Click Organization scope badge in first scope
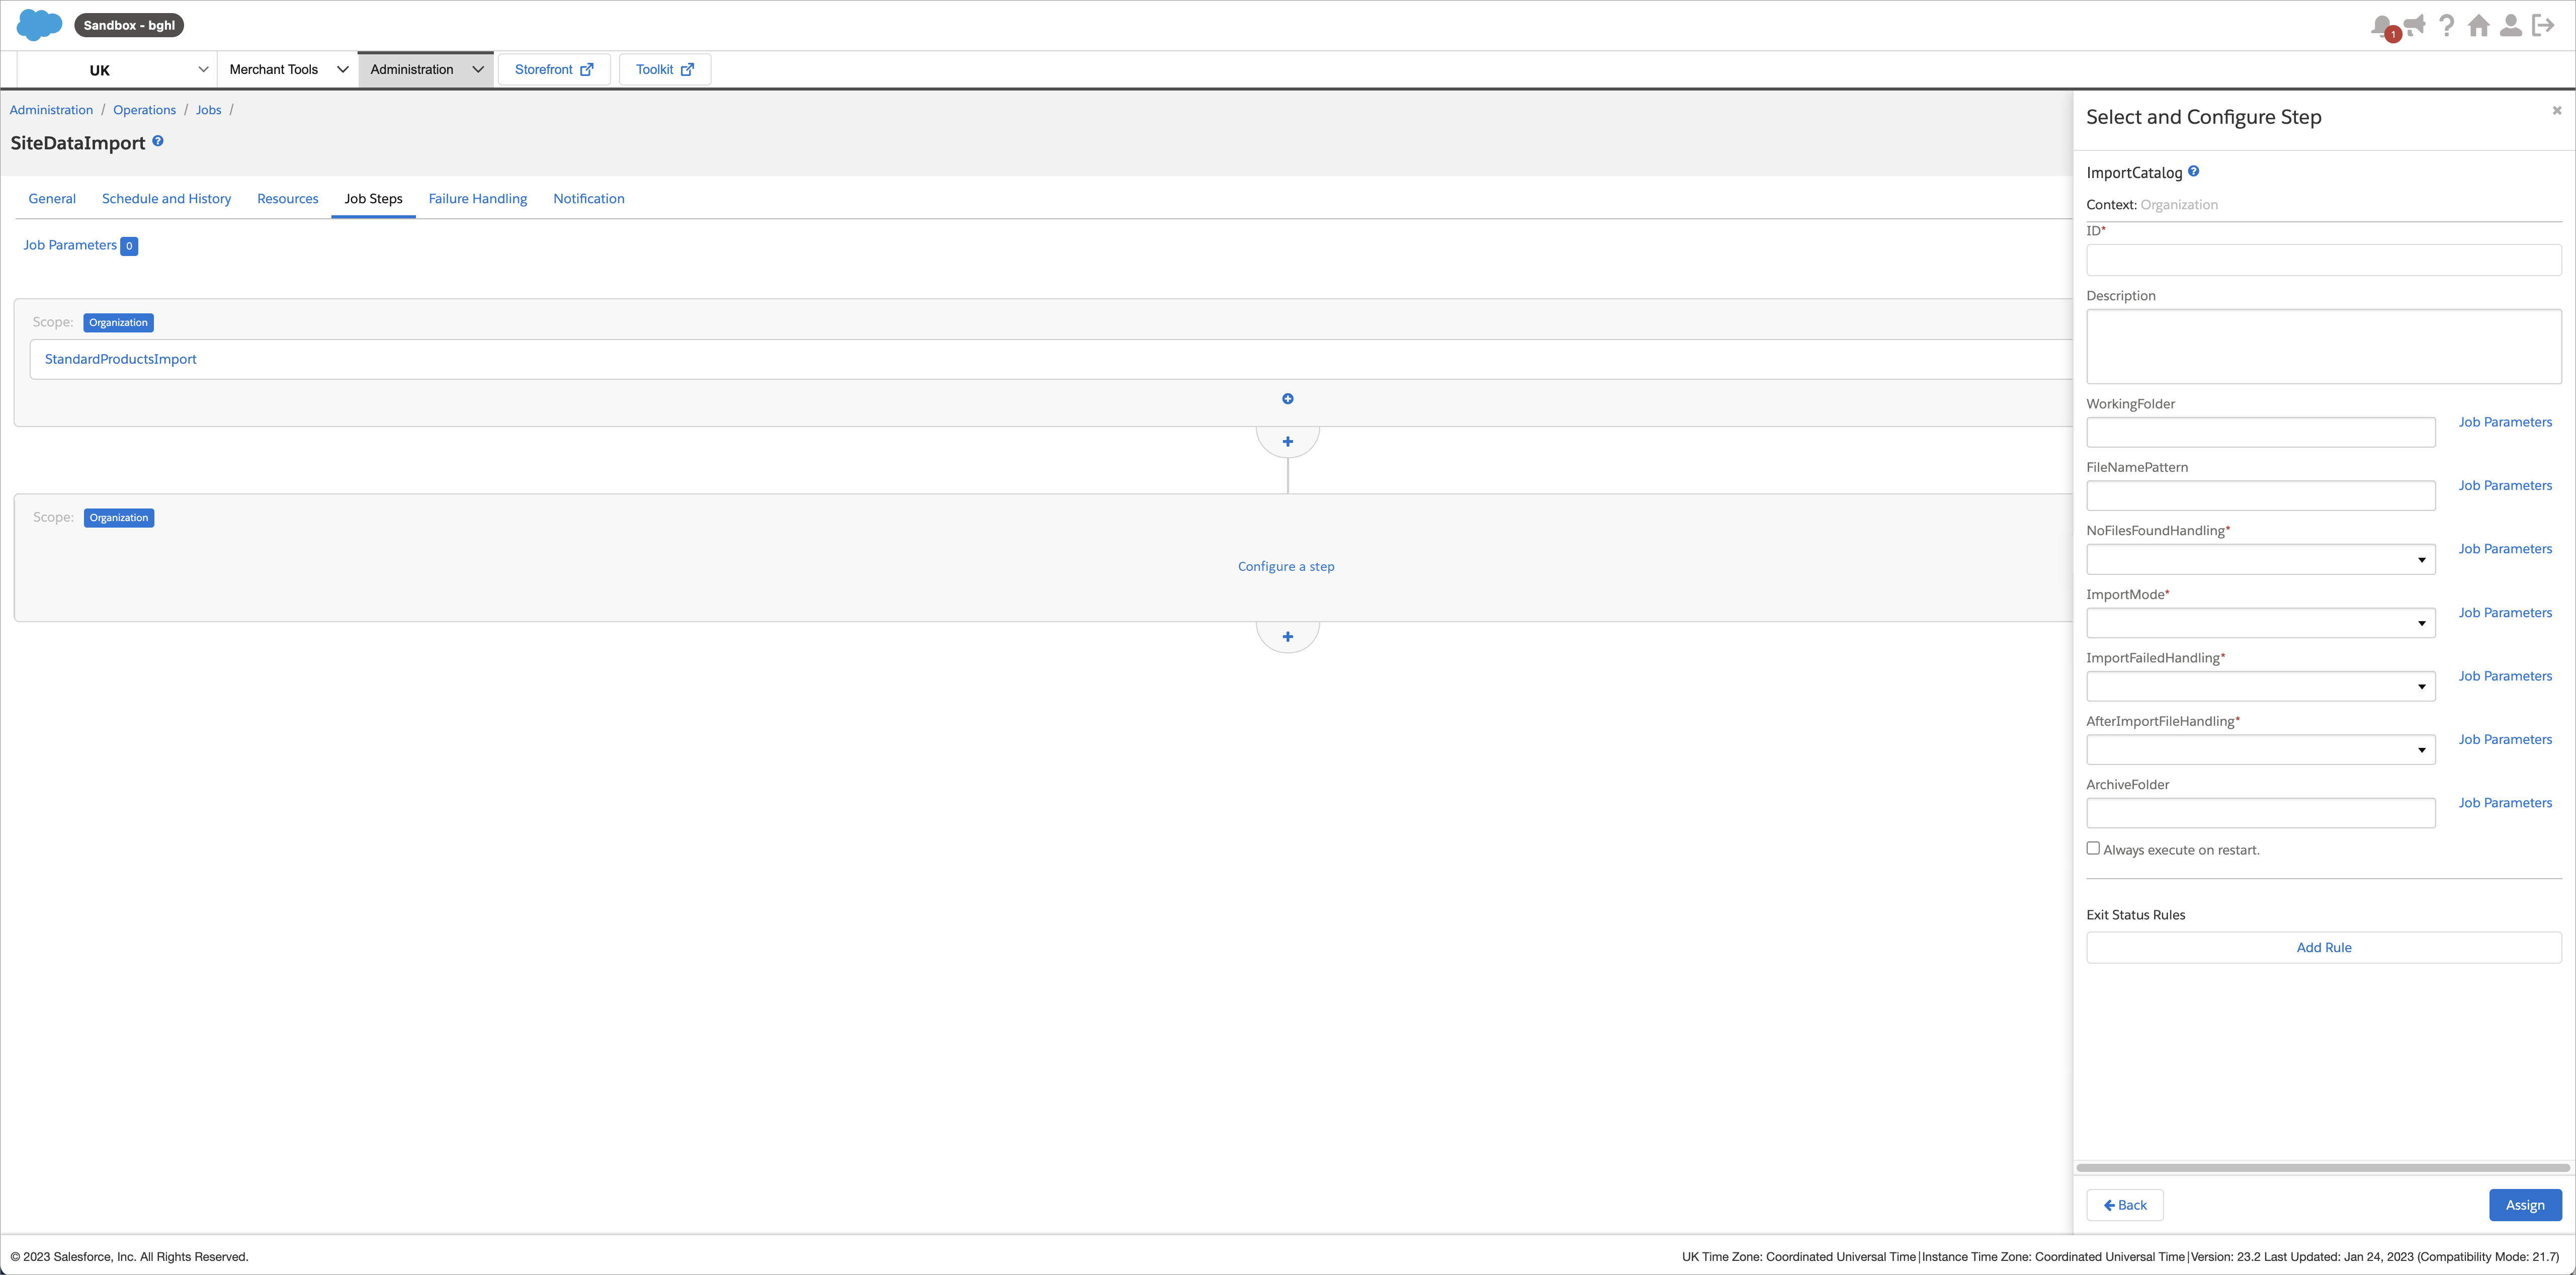The width and height of the screenshot is (2576, 1275). [118, 323]
